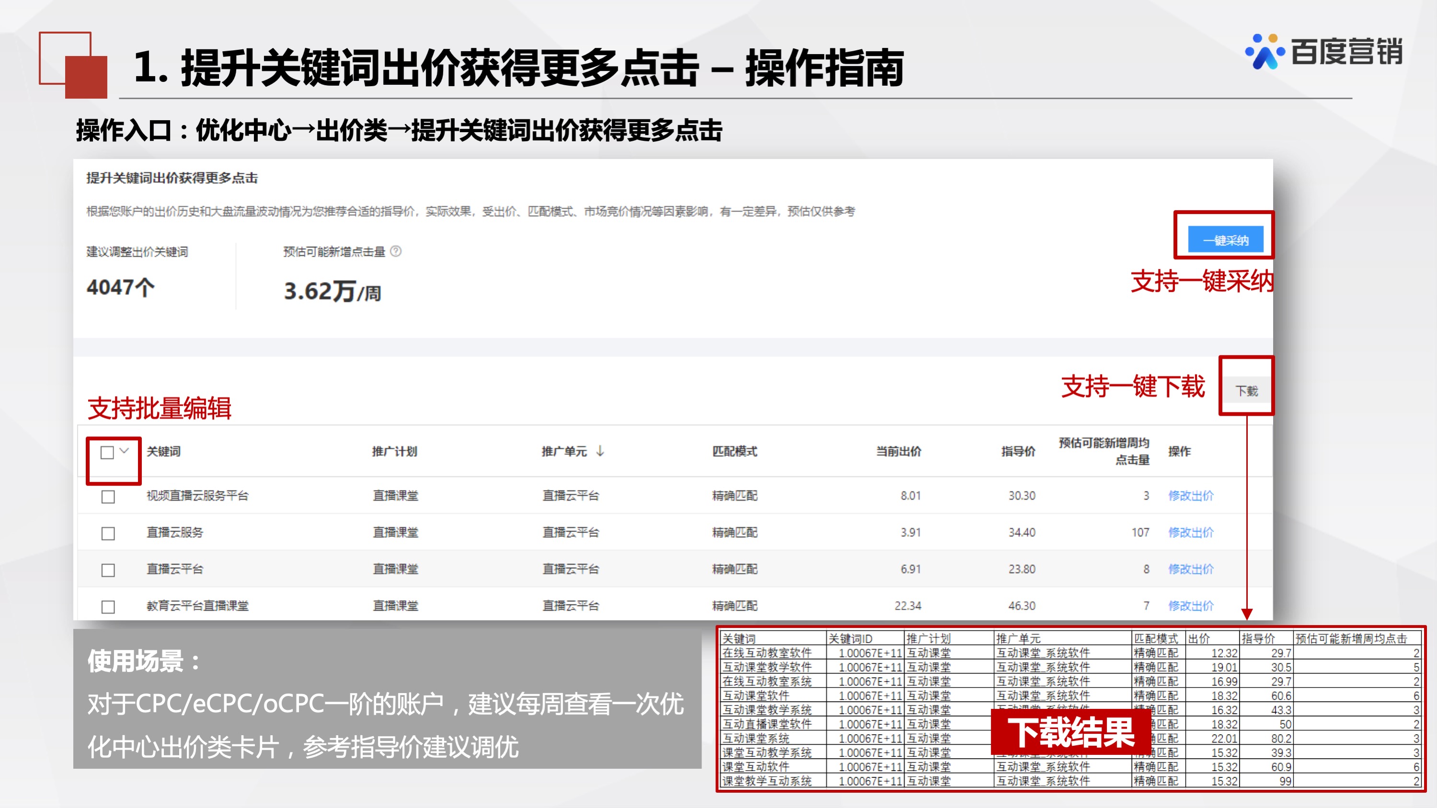Click 修改出价 link for 教育云平台直播课堂
Screen dimensions: 1437x808
pyautogui.click(x=1191, y=605)
